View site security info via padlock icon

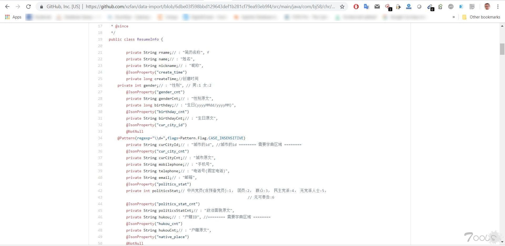[41, 7]
